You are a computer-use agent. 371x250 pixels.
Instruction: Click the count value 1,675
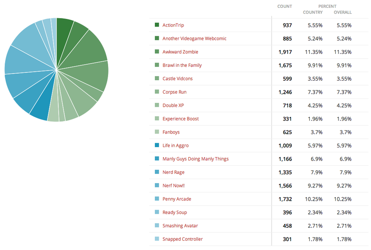coord(285,65)
